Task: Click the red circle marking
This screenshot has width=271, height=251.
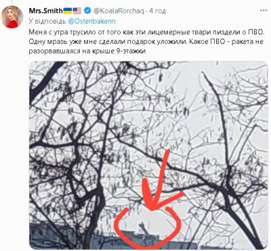Action: pyautogui.click(x=147, y=228)
